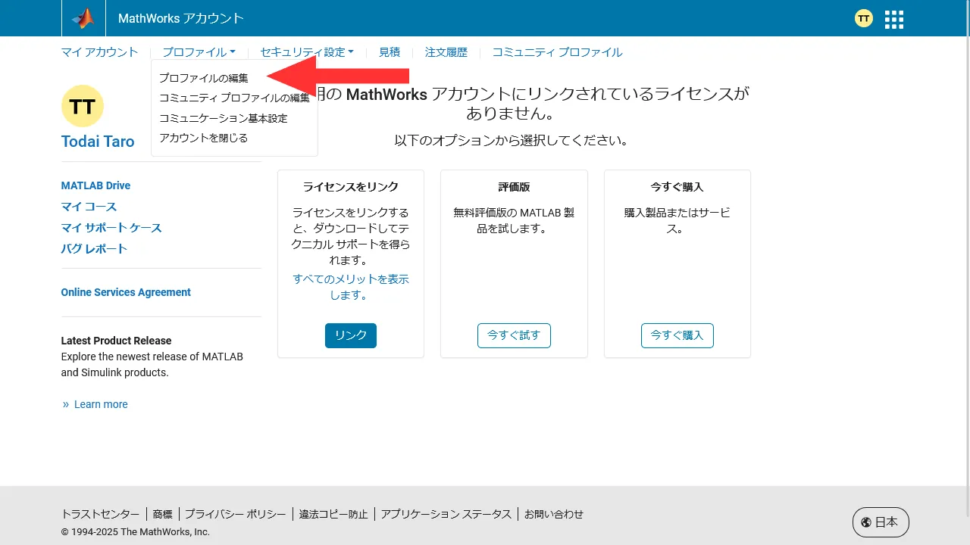Click the ライセンスをリンク card heading
970x545 pixels.
click(351, 187)
